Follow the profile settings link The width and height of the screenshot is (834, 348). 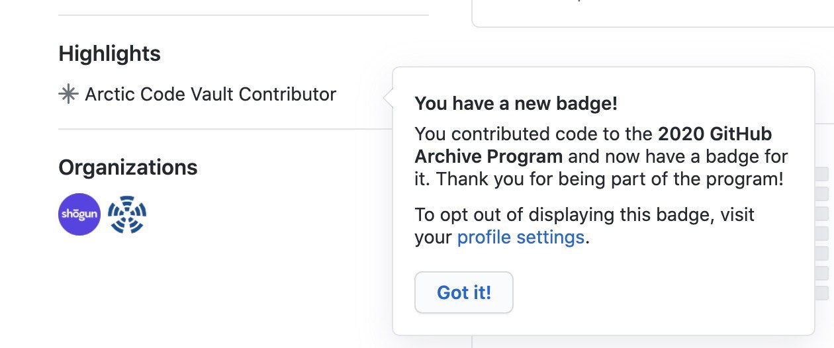tap(521, 237)
